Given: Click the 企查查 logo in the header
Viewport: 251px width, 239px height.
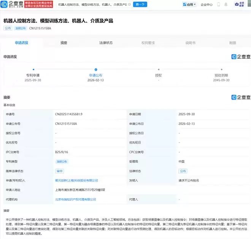Looking at the screenshot, I should (12, 5).
